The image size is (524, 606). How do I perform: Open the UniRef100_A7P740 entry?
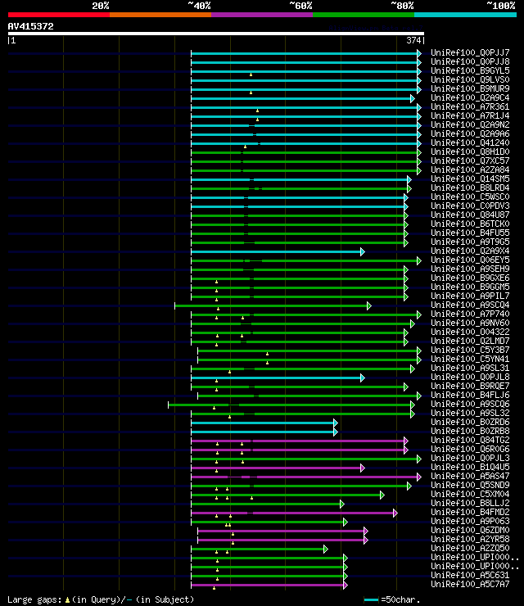pos(470,314)
